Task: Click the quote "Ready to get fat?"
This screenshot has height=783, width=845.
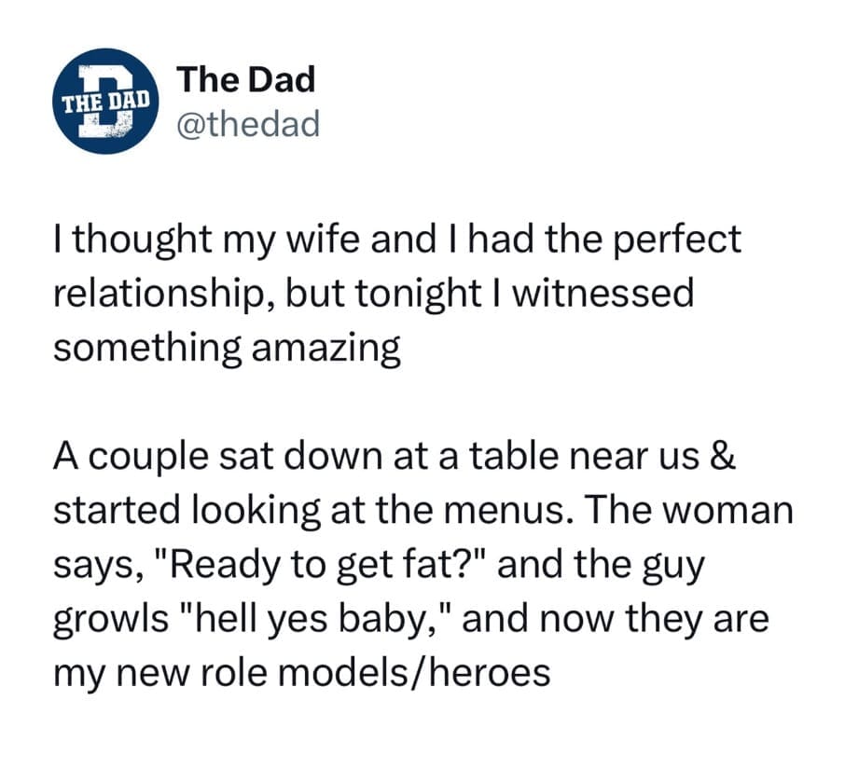Action: [313, 566]
